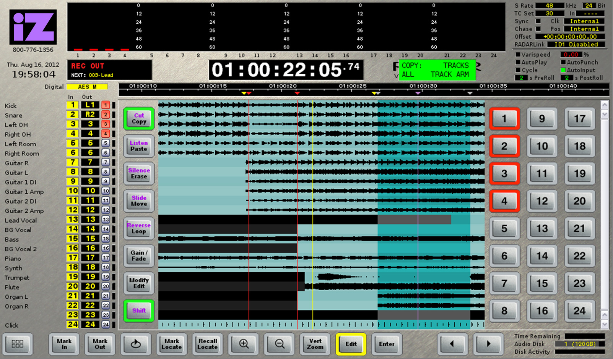Enable the AutoPunch checkbox
The width and height of the screenshot is (613, 359).
[563, 62]
